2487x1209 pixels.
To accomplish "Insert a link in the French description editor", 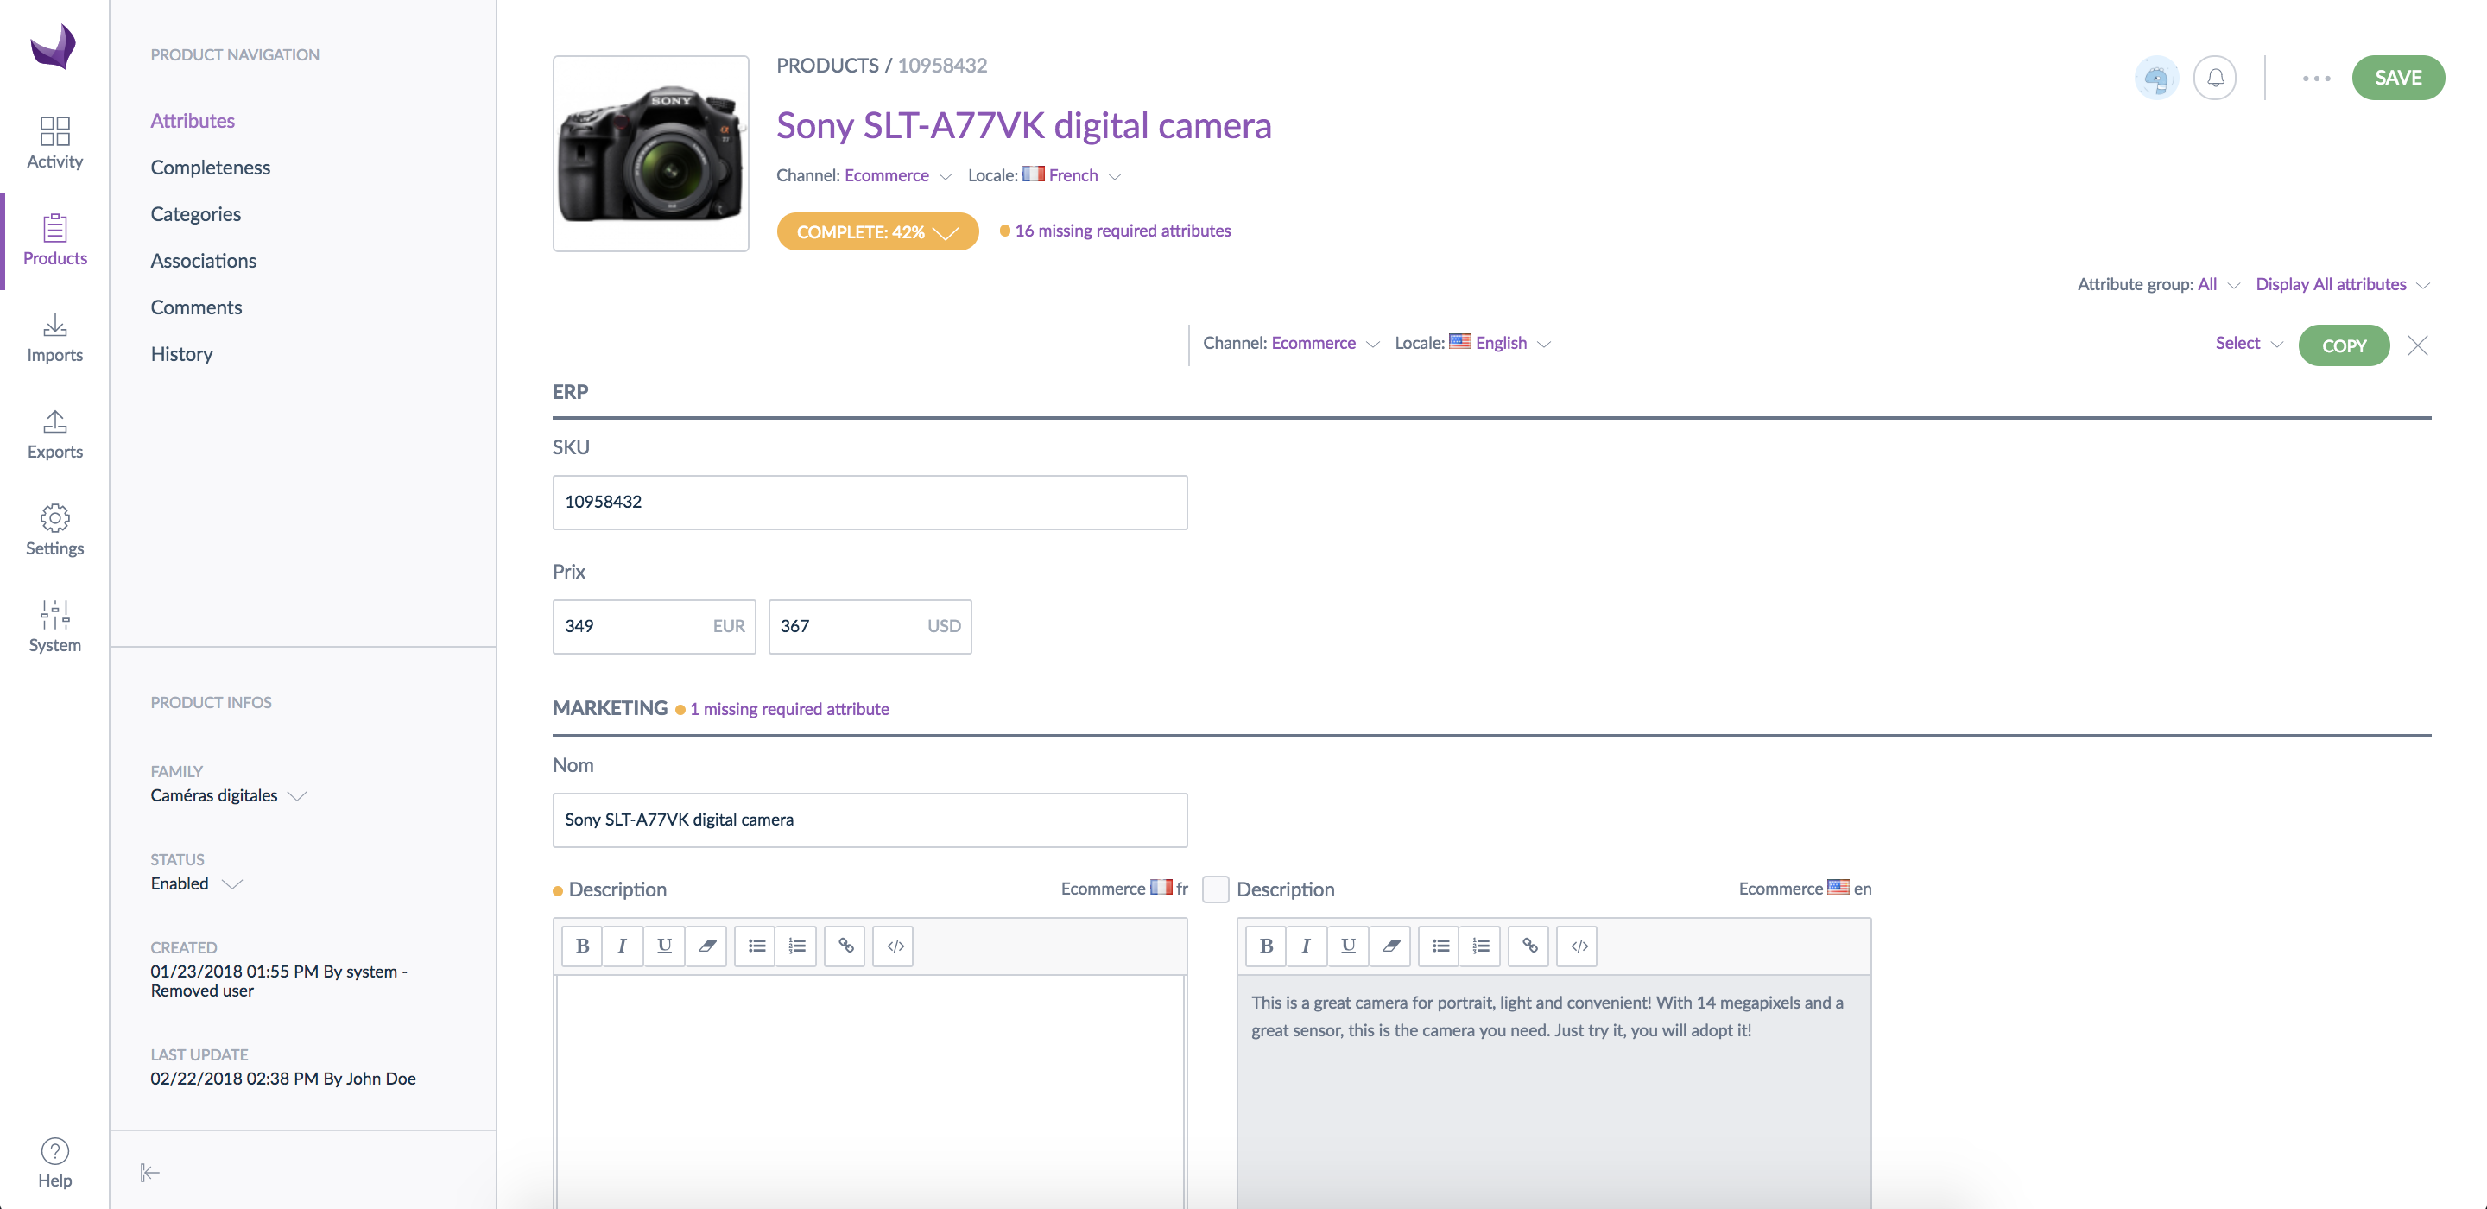I will pyautogui.click(x=844, y=946).
